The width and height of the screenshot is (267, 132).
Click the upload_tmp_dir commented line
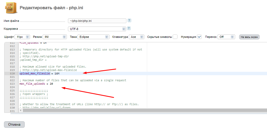coord(33,60)
